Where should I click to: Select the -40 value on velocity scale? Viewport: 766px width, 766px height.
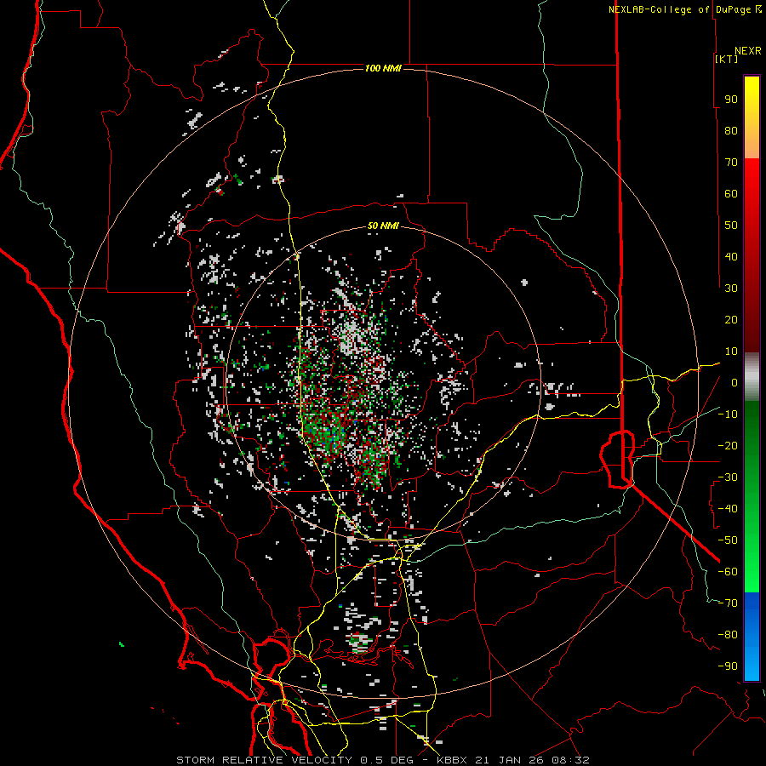(728, 509)
